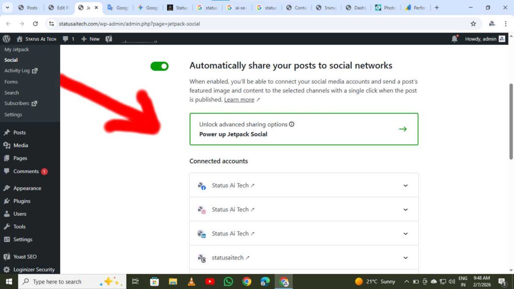Click the bookmark star in the address bar
This screenshot has width=514, height=289.
[x=473, y=24]
